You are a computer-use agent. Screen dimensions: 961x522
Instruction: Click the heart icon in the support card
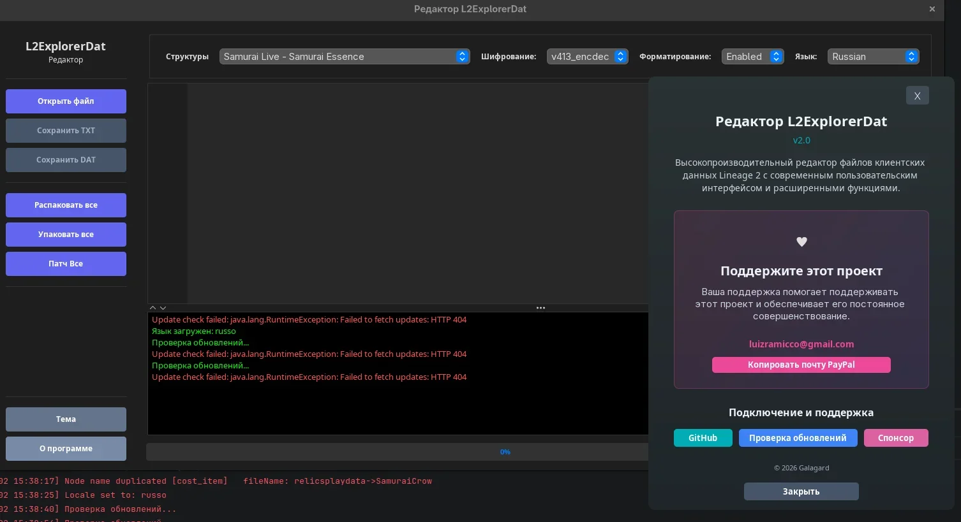tap(801, 242)
